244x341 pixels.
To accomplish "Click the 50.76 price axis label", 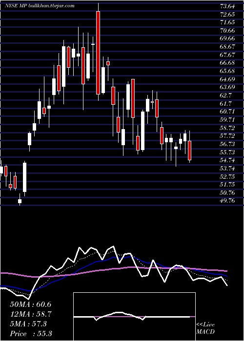I will point(227,193).
